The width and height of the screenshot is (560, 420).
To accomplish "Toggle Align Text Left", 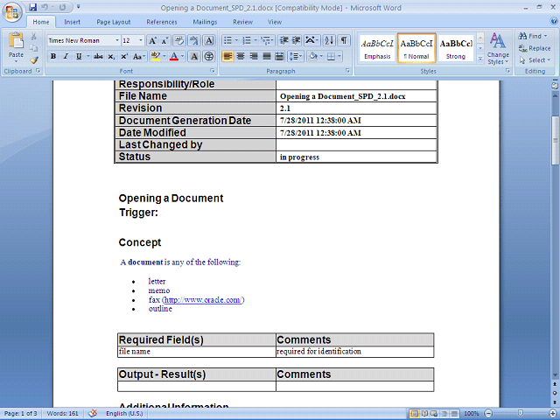I will pos(227,56).
